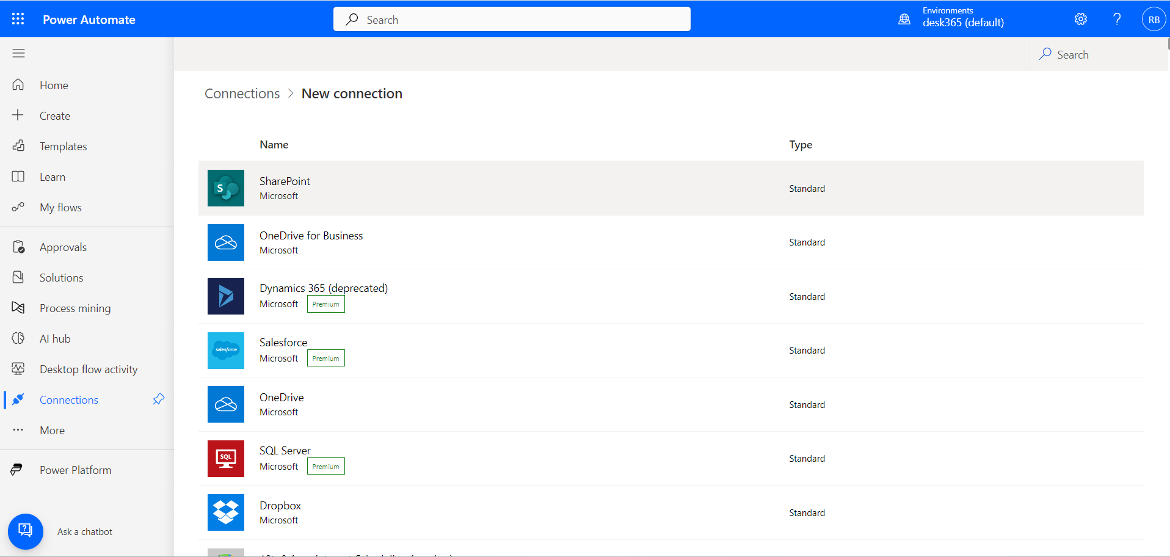Select the SharePoint connector icon
1170x557 pixels.
[x=225, y=188]
